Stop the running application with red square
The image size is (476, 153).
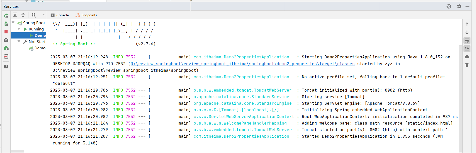pyautogui.click(x=6, y=32)
